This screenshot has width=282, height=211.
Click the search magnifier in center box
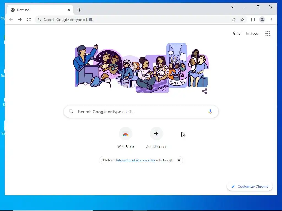pyautogui.click(x=71, y=112)
